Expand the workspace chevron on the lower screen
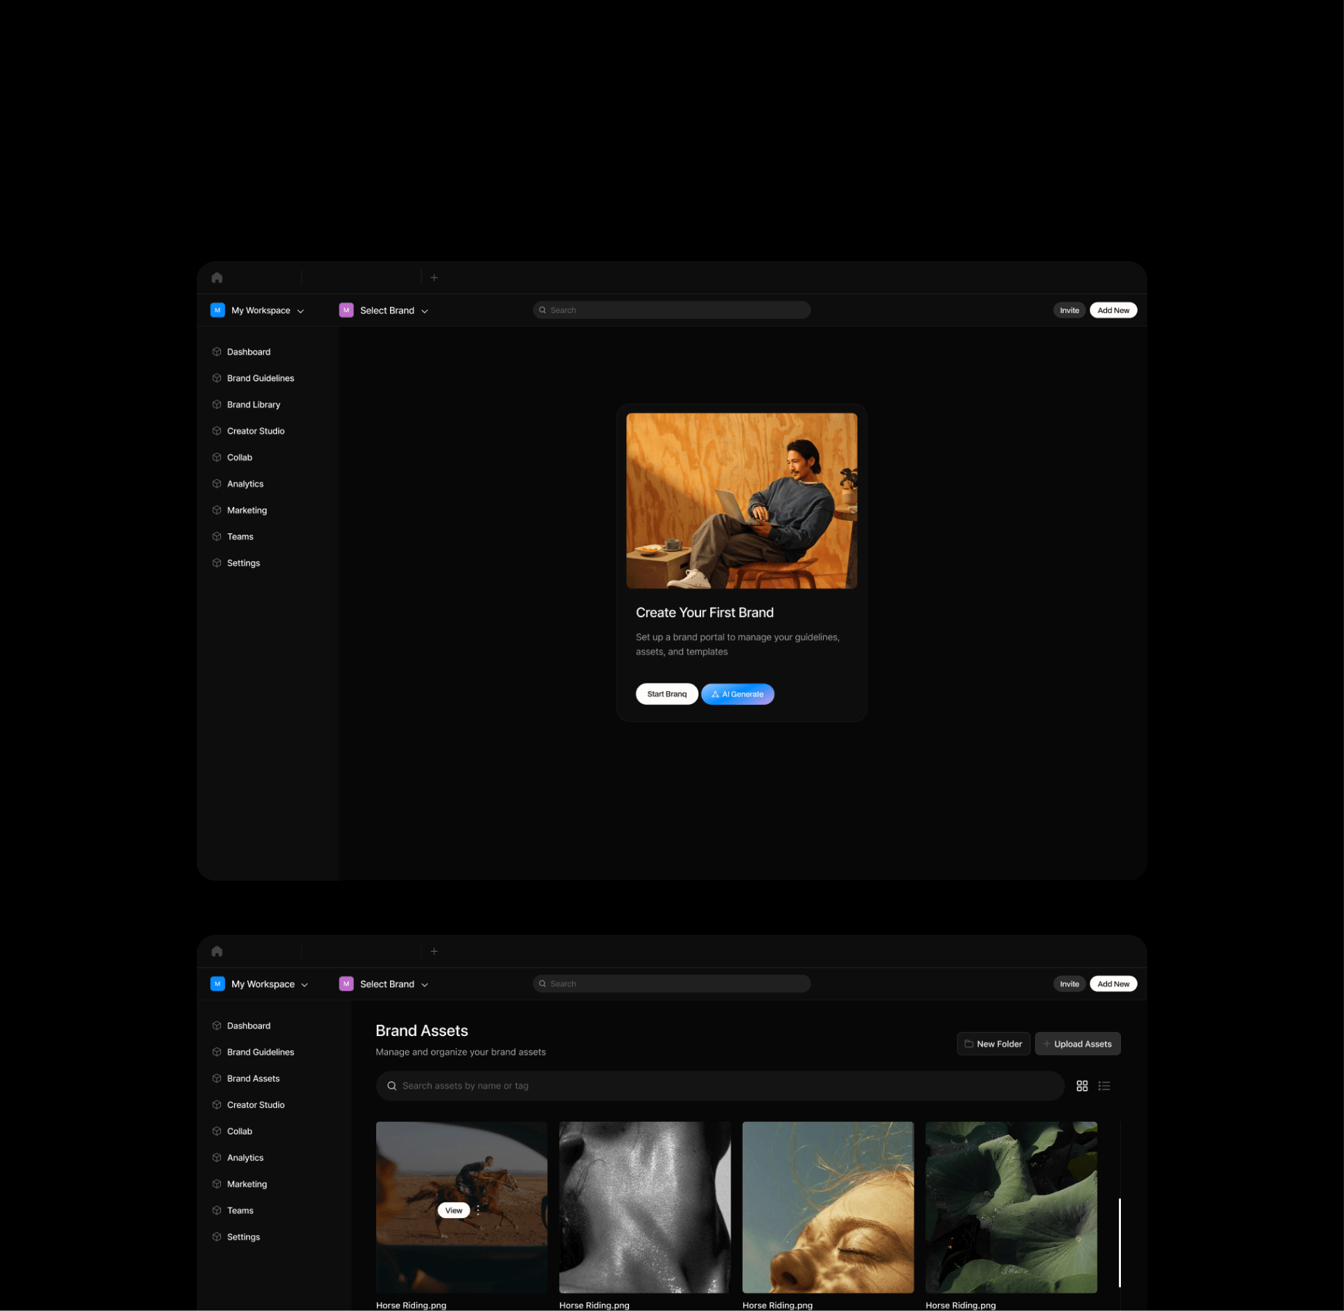The width and height of the screenshot is (1344, 1311). pyautogui.click(x=303, y=983)
